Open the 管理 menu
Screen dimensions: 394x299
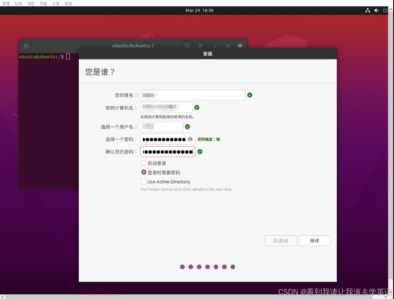click(x=6, y=3)
